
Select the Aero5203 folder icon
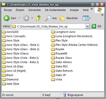[4, 32]
